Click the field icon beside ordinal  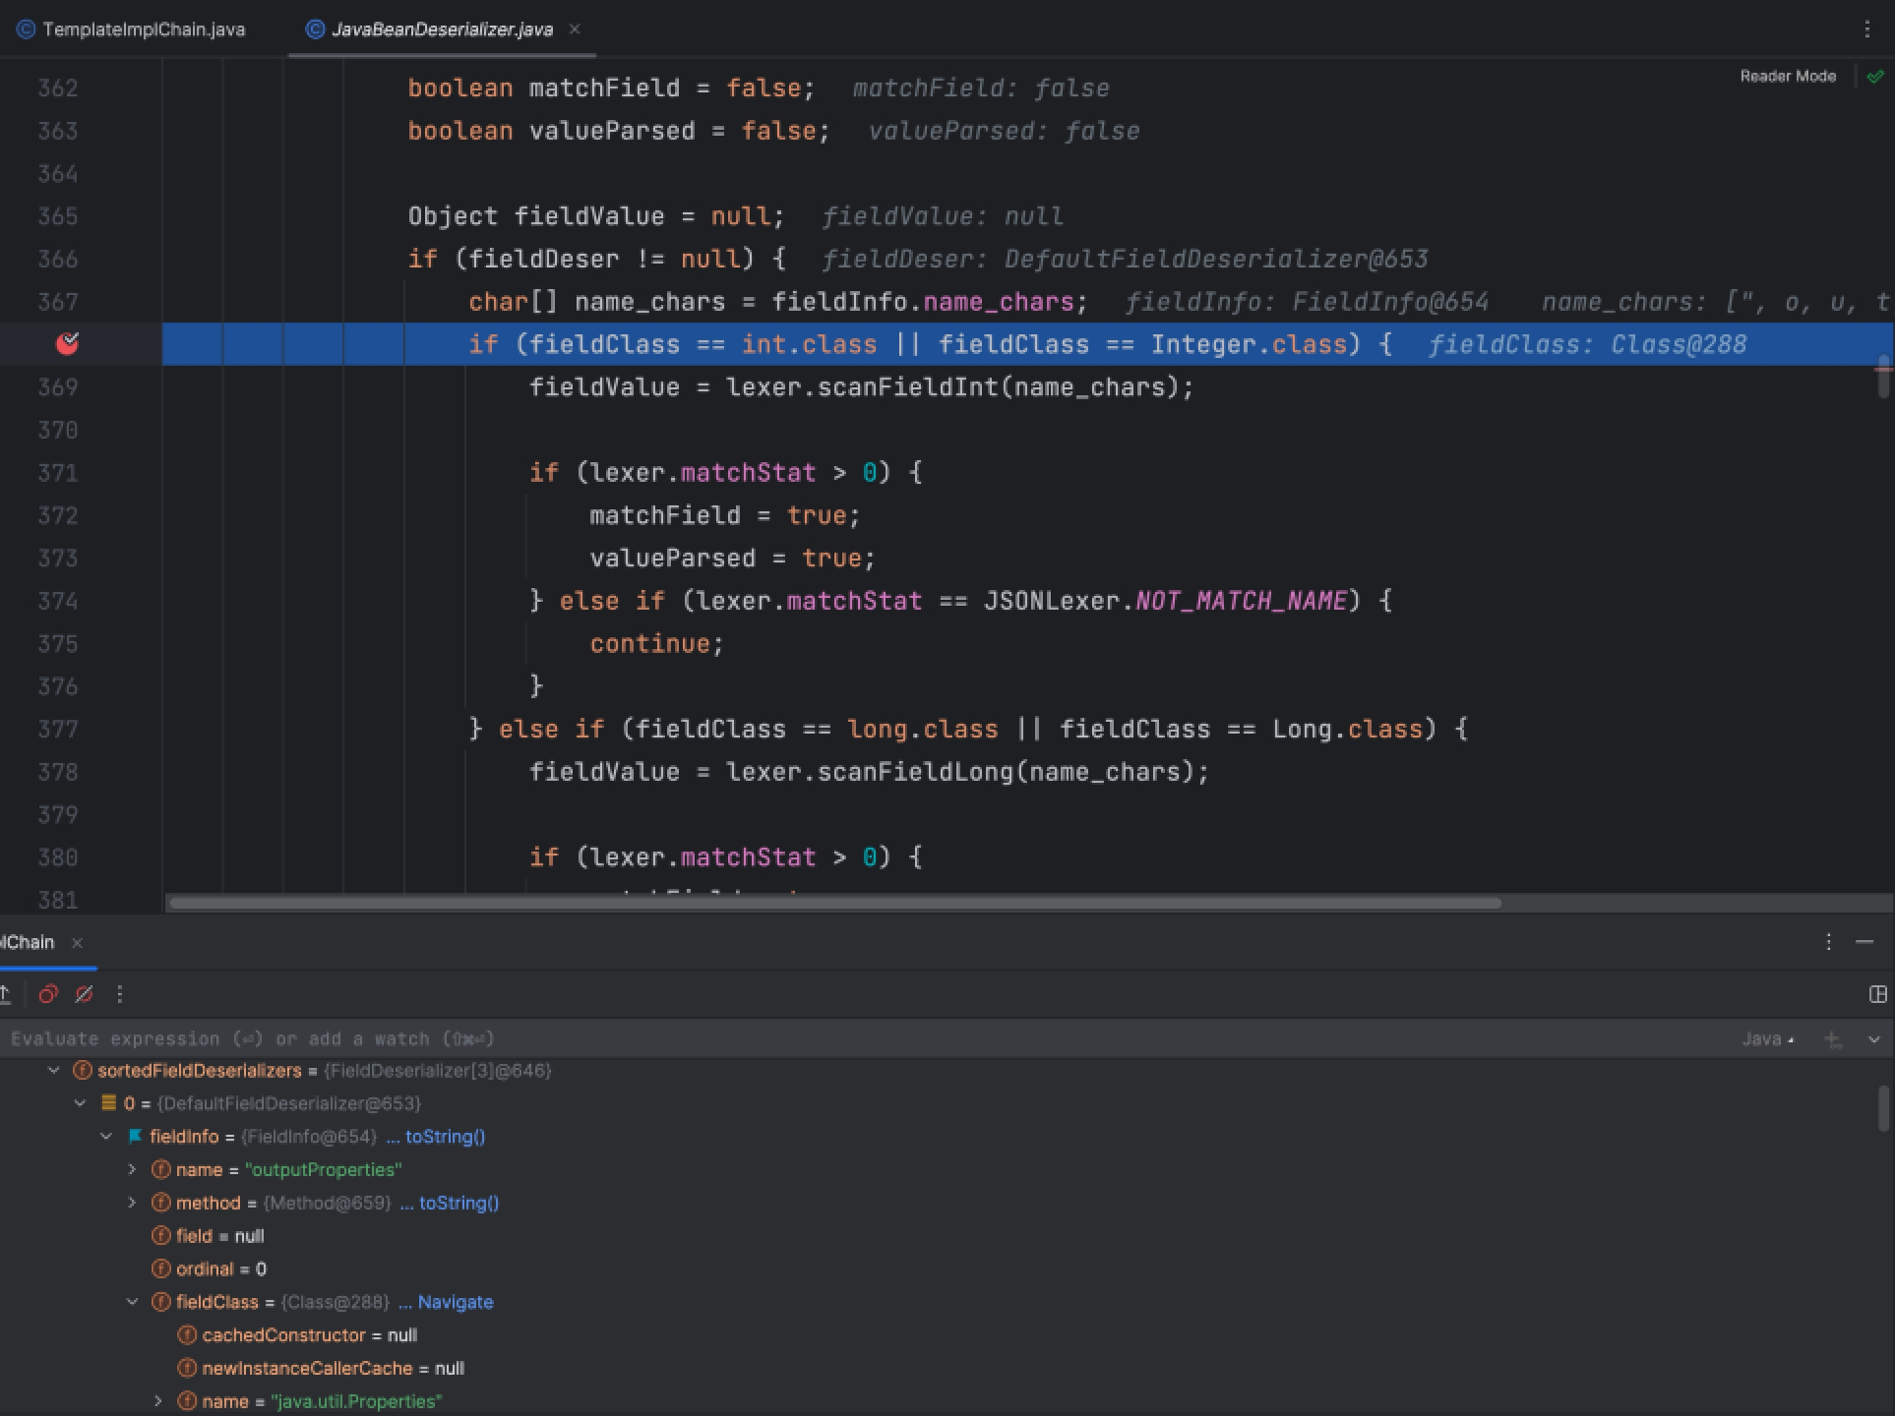pyautogui.click(x=161, y=1268)
